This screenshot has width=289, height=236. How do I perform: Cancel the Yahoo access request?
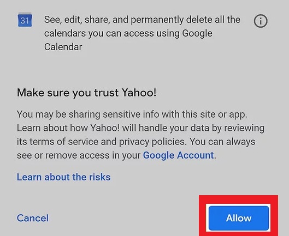click(x=33, y=218)
